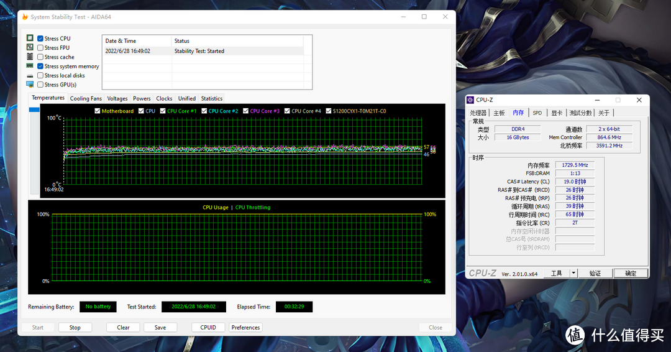Switch to the Cooling Fans tab
Image resolution: width=671 pixels, height=352 pixels.
click(x=86, y=98)
